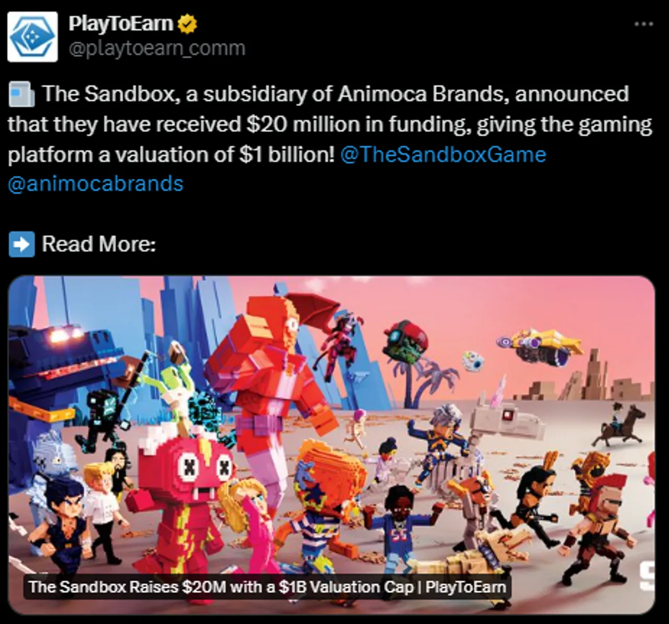Open the PlayToEarn profile avatar

[x=32, y=37]
